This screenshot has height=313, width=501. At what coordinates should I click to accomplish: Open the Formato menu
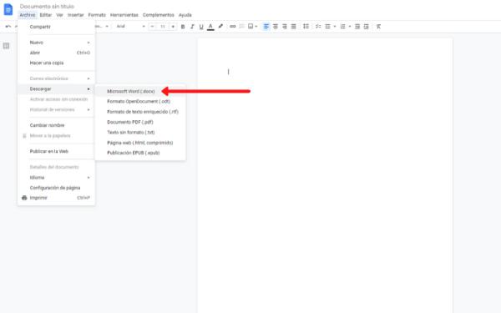[97, 15]
